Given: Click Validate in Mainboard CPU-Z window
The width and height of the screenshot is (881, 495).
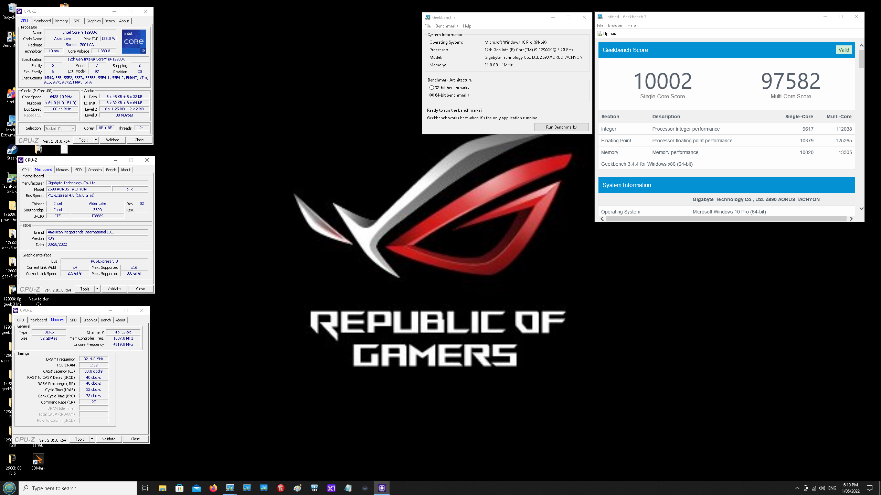Looking at the screenshot, I should click(114, 289).
